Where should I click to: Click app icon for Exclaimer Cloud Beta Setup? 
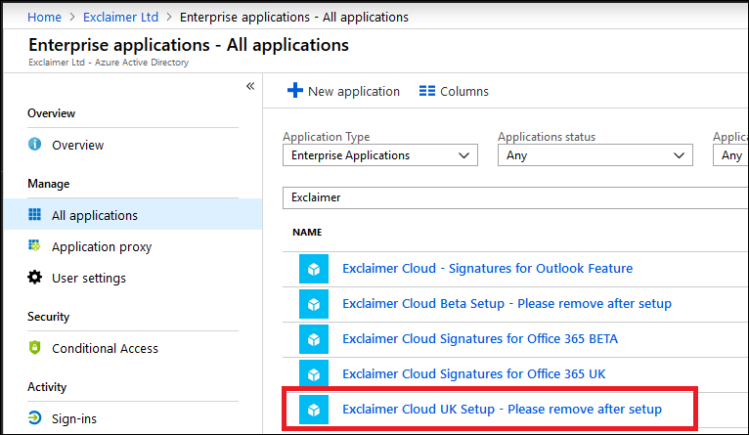tap(315, 304)
